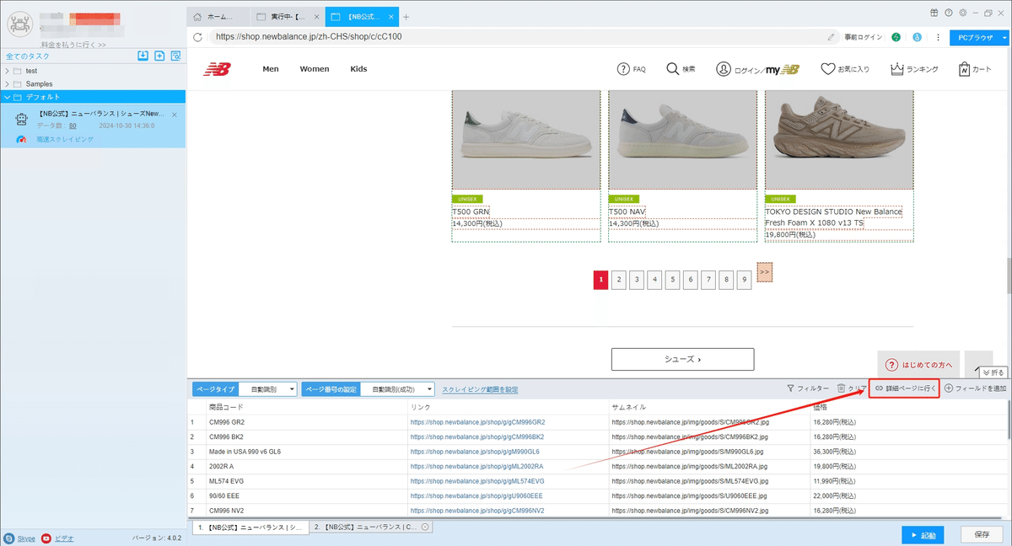Viewport: 1012px width, 546px height.
Task: Close the 実行中 tab
Action: click(315, 17)
